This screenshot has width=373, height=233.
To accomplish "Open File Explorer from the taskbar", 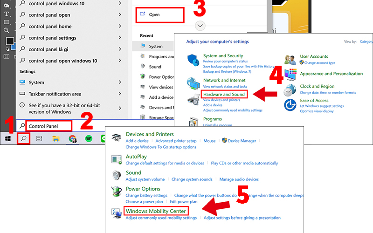I will pyautogui.click(x=56, y=138).
